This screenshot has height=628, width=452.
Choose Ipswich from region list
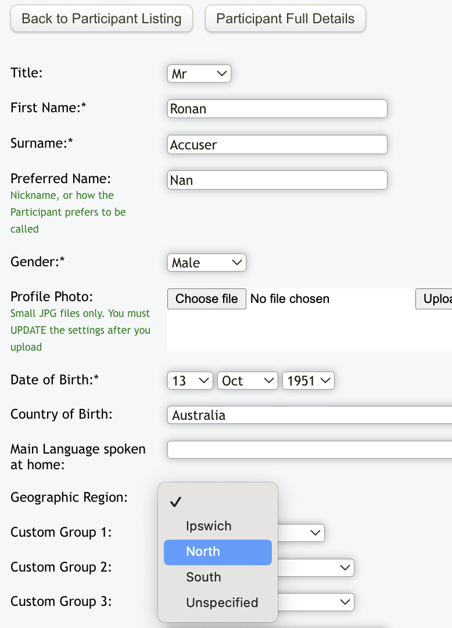[209, 526]
